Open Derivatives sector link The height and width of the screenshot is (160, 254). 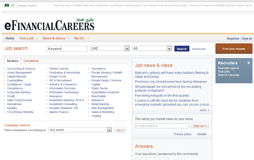point(14,104)
